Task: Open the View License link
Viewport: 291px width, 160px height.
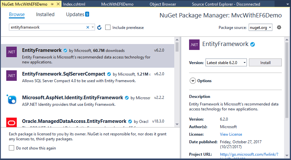Action: pos(231,134)
